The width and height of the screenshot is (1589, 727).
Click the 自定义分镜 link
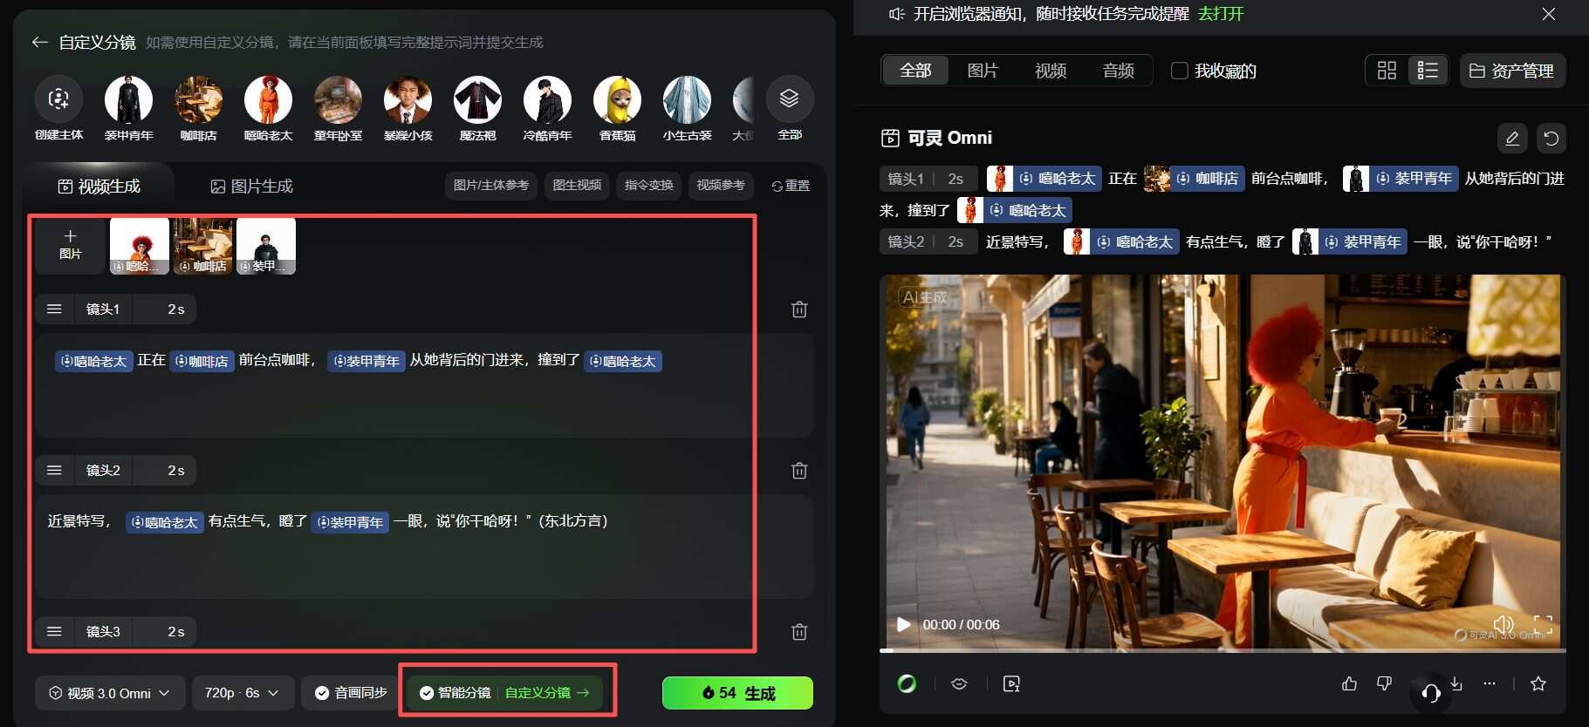pos(547,693)
